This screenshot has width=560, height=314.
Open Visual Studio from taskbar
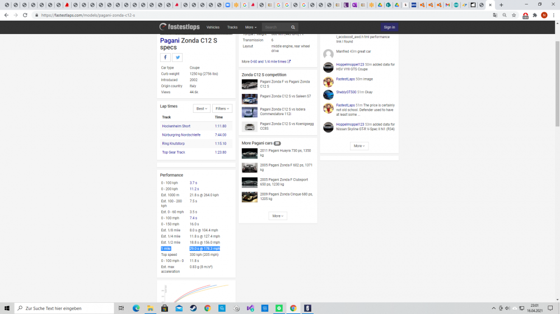tap(250, 308)
